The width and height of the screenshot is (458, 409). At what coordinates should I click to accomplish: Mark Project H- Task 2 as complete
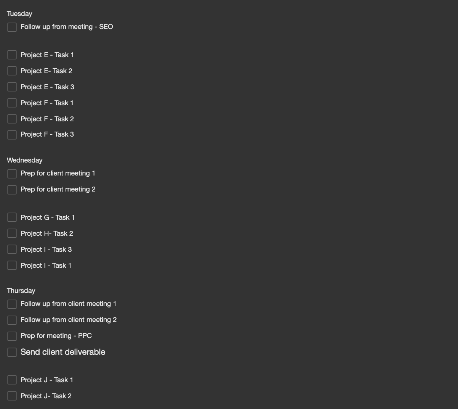12,233
